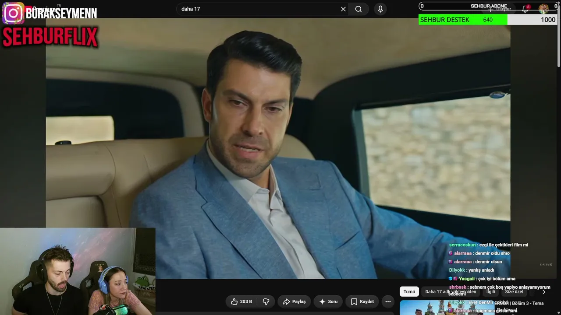Select the Size özel filter chip
The image size is (561, 315).
514,292
